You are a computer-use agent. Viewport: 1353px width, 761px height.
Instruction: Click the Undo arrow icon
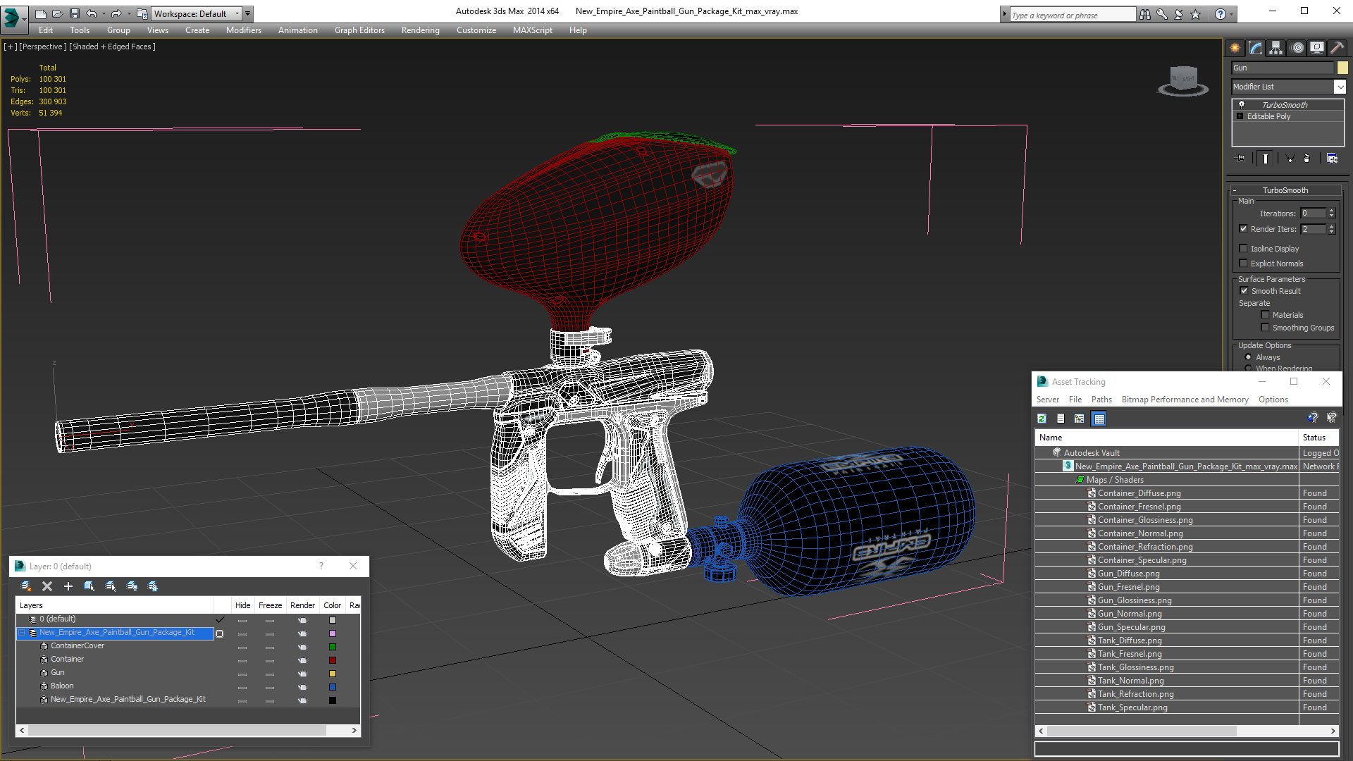[x=92, y=13]
